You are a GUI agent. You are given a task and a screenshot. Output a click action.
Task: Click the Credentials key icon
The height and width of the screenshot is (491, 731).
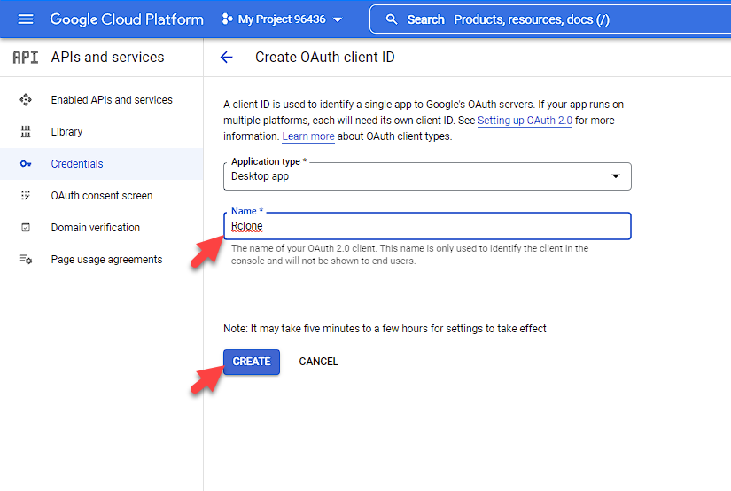click(26, 164)
